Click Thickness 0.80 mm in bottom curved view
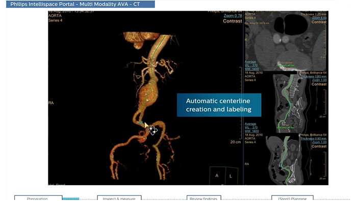 pos(314,138)
